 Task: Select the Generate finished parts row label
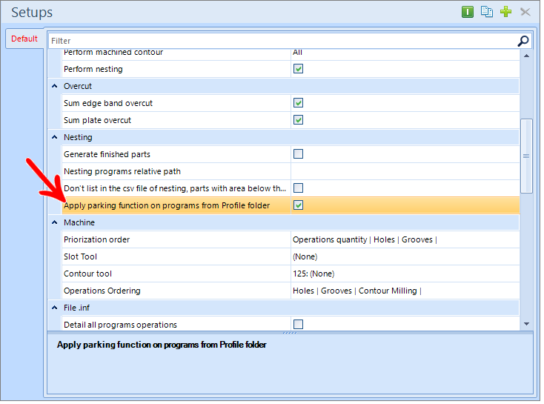point(107,155)
